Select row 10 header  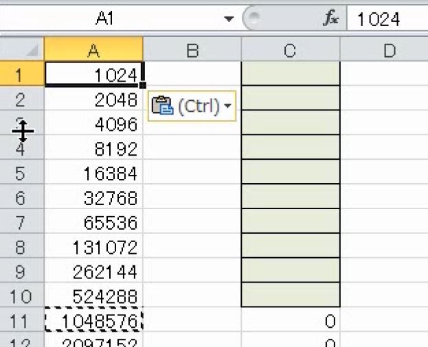pos(22,295)
